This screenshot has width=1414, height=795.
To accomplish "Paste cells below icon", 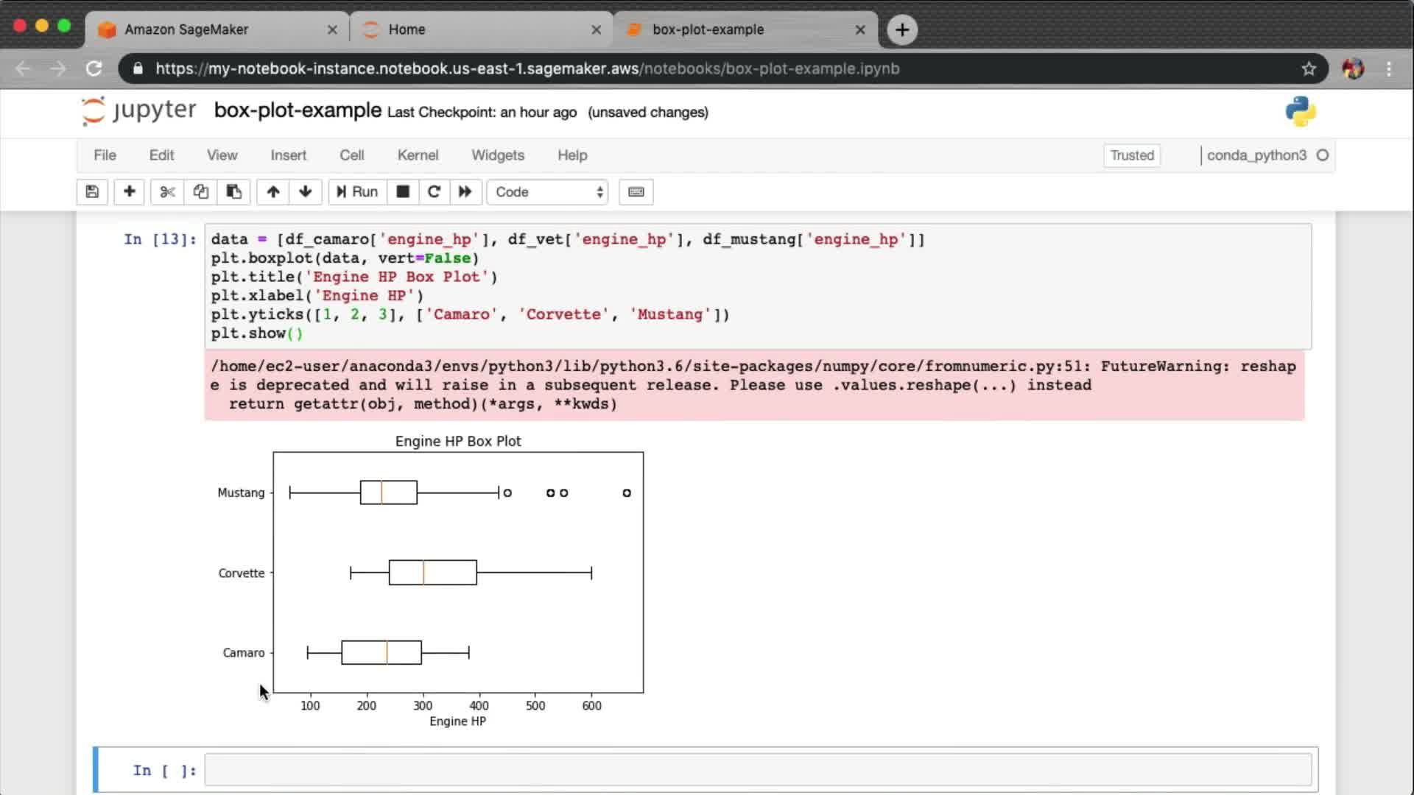I will 233,192.
